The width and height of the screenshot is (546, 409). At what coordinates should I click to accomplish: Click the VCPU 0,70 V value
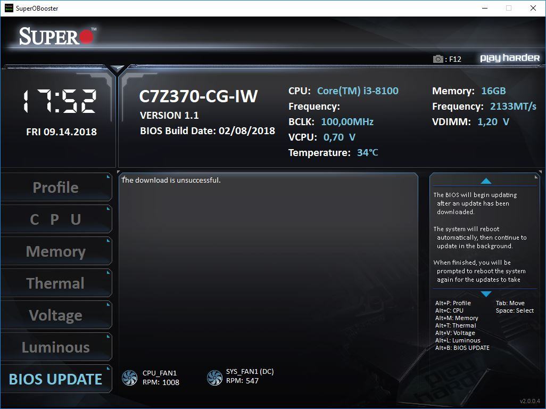click(340, 137)
